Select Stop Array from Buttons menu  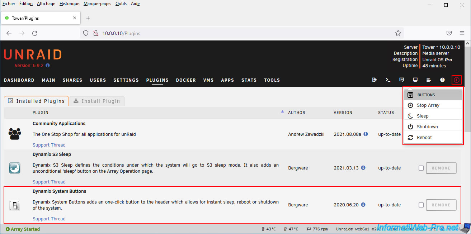(428, 105)
